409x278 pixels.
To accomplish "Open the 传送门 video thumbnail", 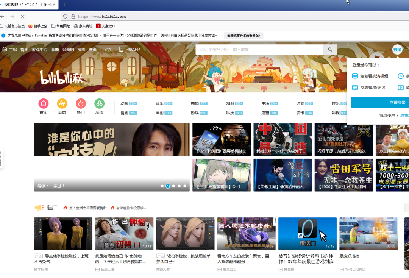I will pos(308,234).
